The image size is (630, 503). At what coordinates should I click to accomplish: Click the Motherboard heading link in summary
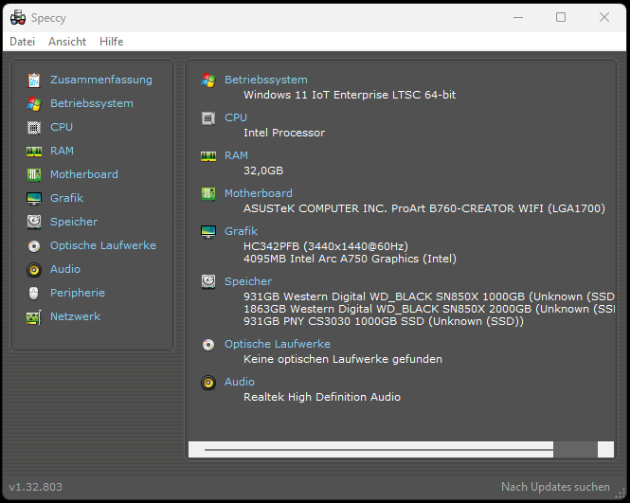pyautogui.click(x=259, y=193)
